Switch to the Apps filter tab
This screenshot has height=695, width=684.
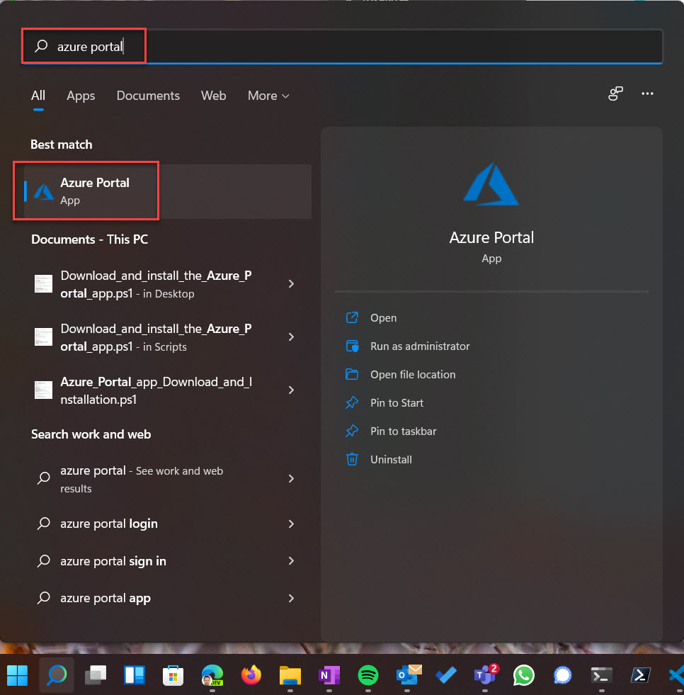[81, 96]
